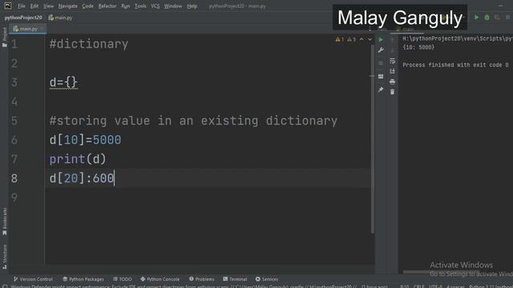Go to previous highlighted error arrow
The width and height of the screenshot is (513, 288).
[x=362, y=39]
